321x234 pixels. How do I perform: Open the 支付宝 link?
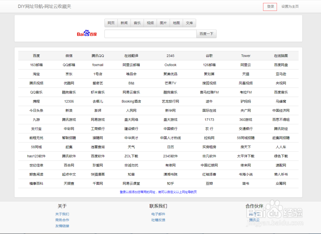pyautogui.click(x=36, y=129)
